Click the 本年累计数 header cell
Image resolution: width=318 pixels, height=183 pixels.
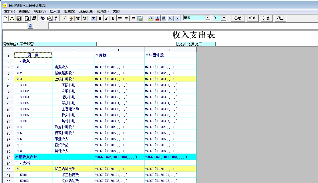point(170,55)
